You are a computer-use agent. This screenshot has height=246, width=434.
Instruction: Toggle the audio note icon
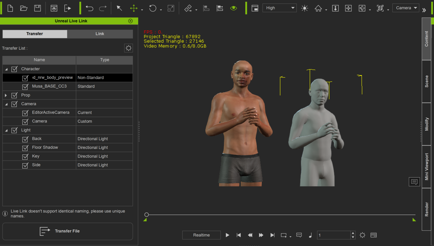click(310, 235)
